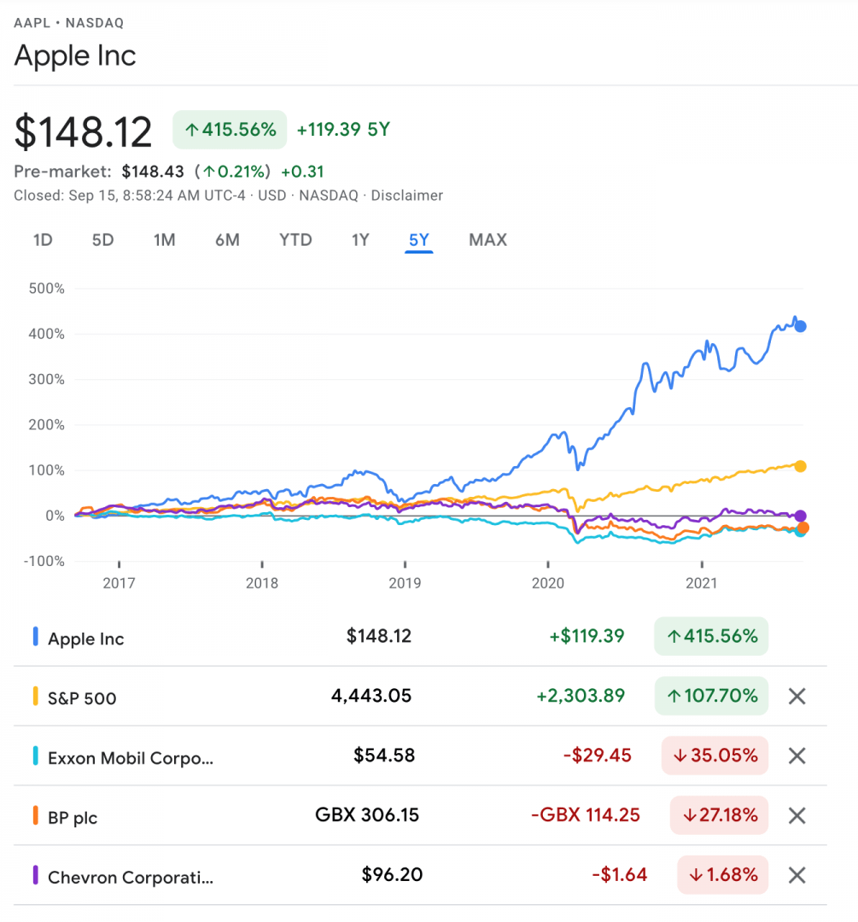Remove Exxon Mobil from comparison
This screenshot has height=922, width=858.
(x=797, y=756)
